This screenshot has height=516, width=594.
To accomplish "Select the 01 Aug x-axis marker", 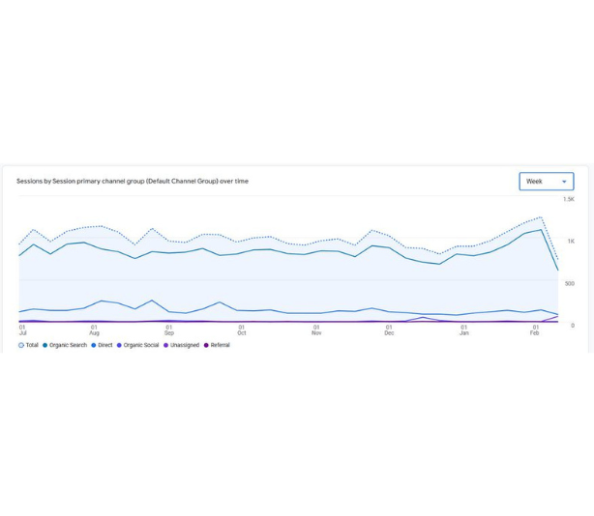I will point(94,330).
